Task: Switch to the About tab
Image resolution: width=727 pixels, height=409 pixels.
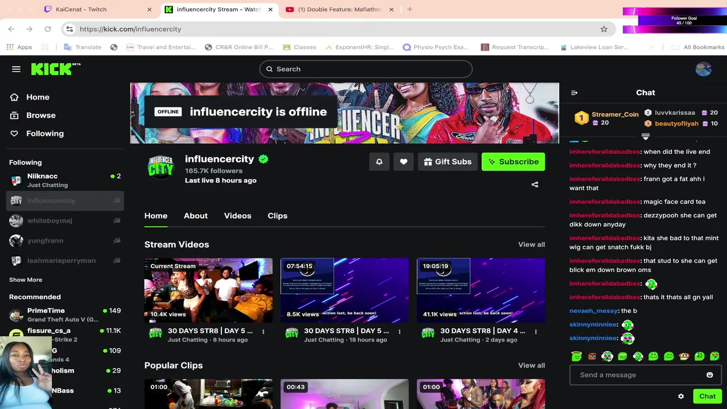Action: pos(195,216)
